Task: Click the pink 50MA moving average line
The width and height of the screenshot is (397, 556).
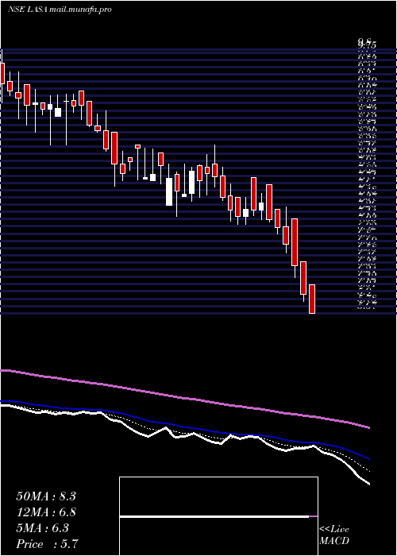Action: pyautogui.click(x=184, y=398)
